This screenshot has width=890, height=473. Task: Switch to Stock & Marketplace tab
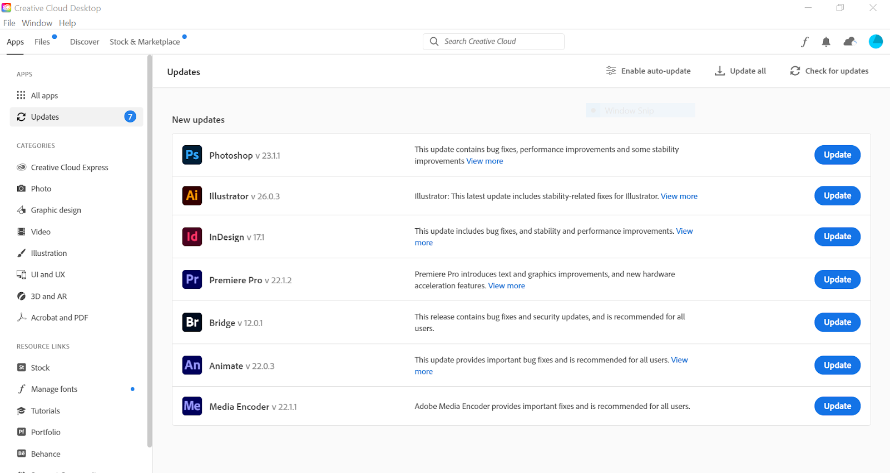coord(145,42)
